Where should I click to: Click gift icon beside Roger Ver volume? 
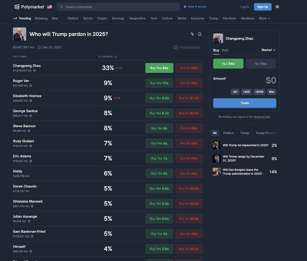pos(31,86)
